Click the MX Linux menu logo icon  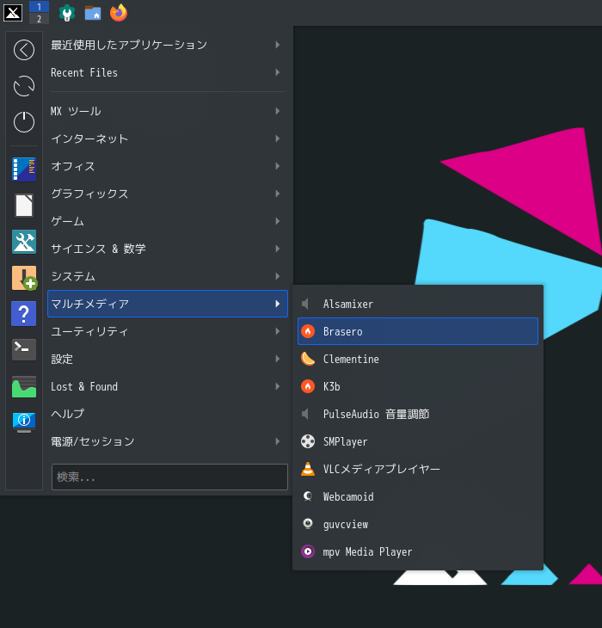[x=13, y=12]
